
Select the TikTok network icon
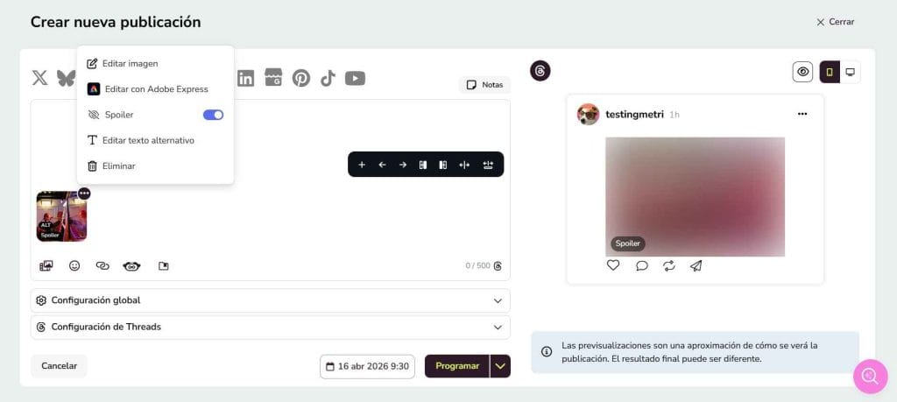tap(328, 78)
